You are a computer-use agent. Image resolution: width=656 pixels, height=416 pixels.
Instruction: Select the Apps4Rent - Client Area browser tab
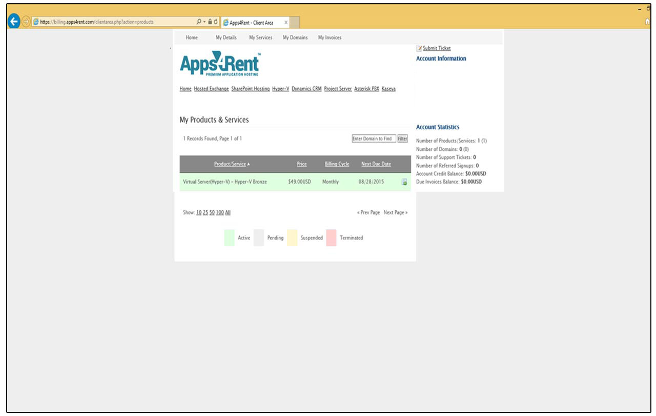[255, 23]
